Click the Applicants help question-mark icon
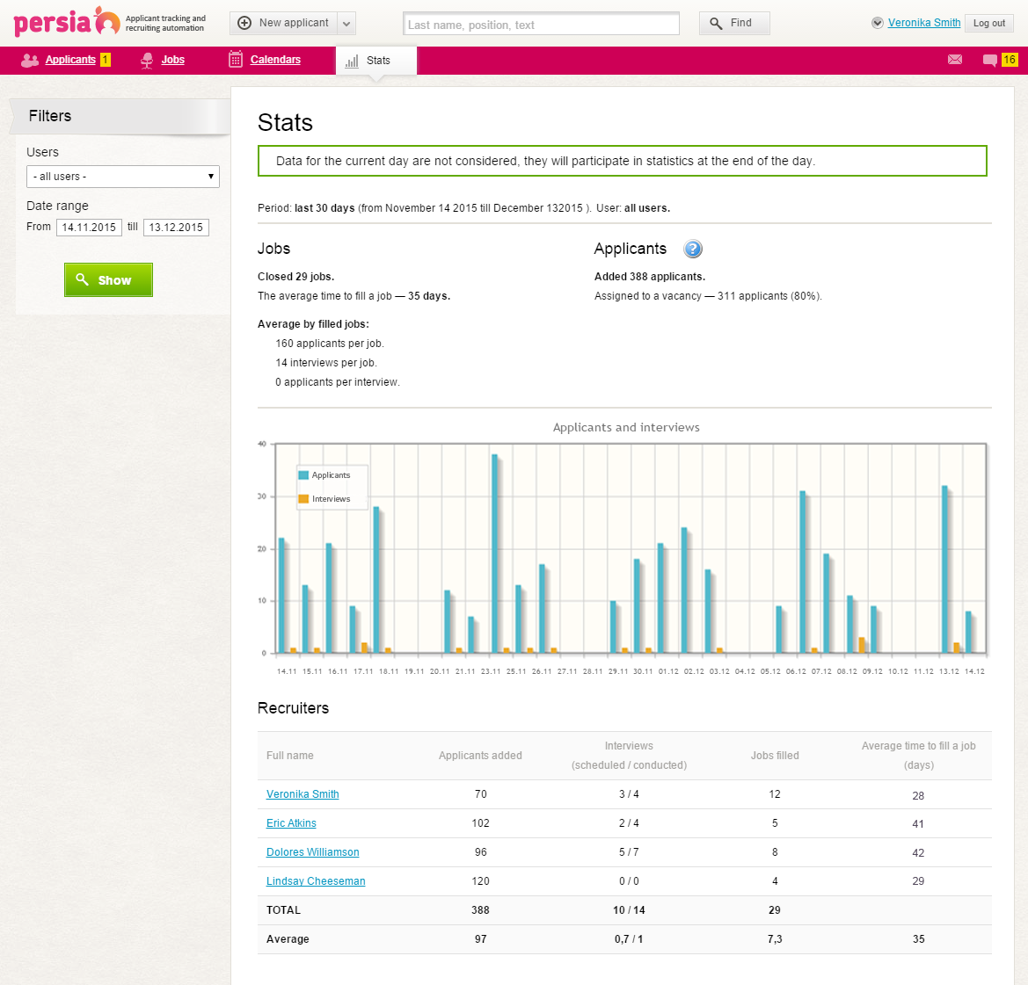The width and height of the screenshot is (1028, 985). [692, 249]
